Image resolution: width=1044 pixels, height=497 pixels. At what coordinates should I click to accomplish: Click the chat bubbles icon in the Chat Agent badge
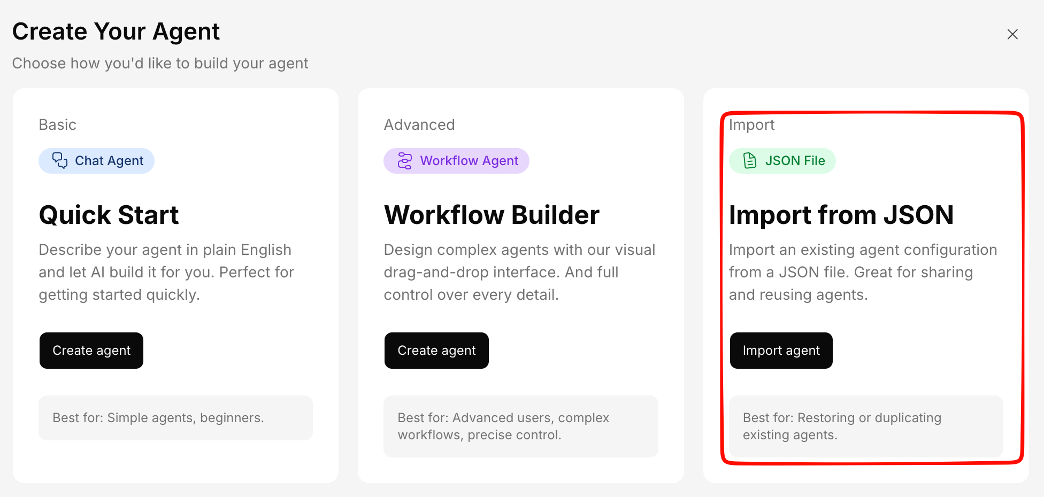59,160
